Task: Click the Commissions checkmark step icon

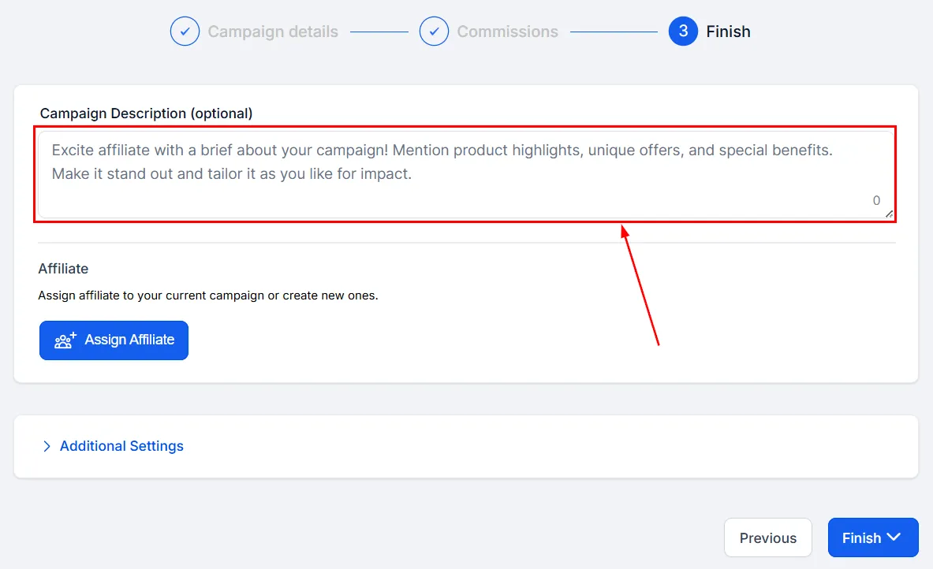Action: pyautogui.click(x=434, y=32)
